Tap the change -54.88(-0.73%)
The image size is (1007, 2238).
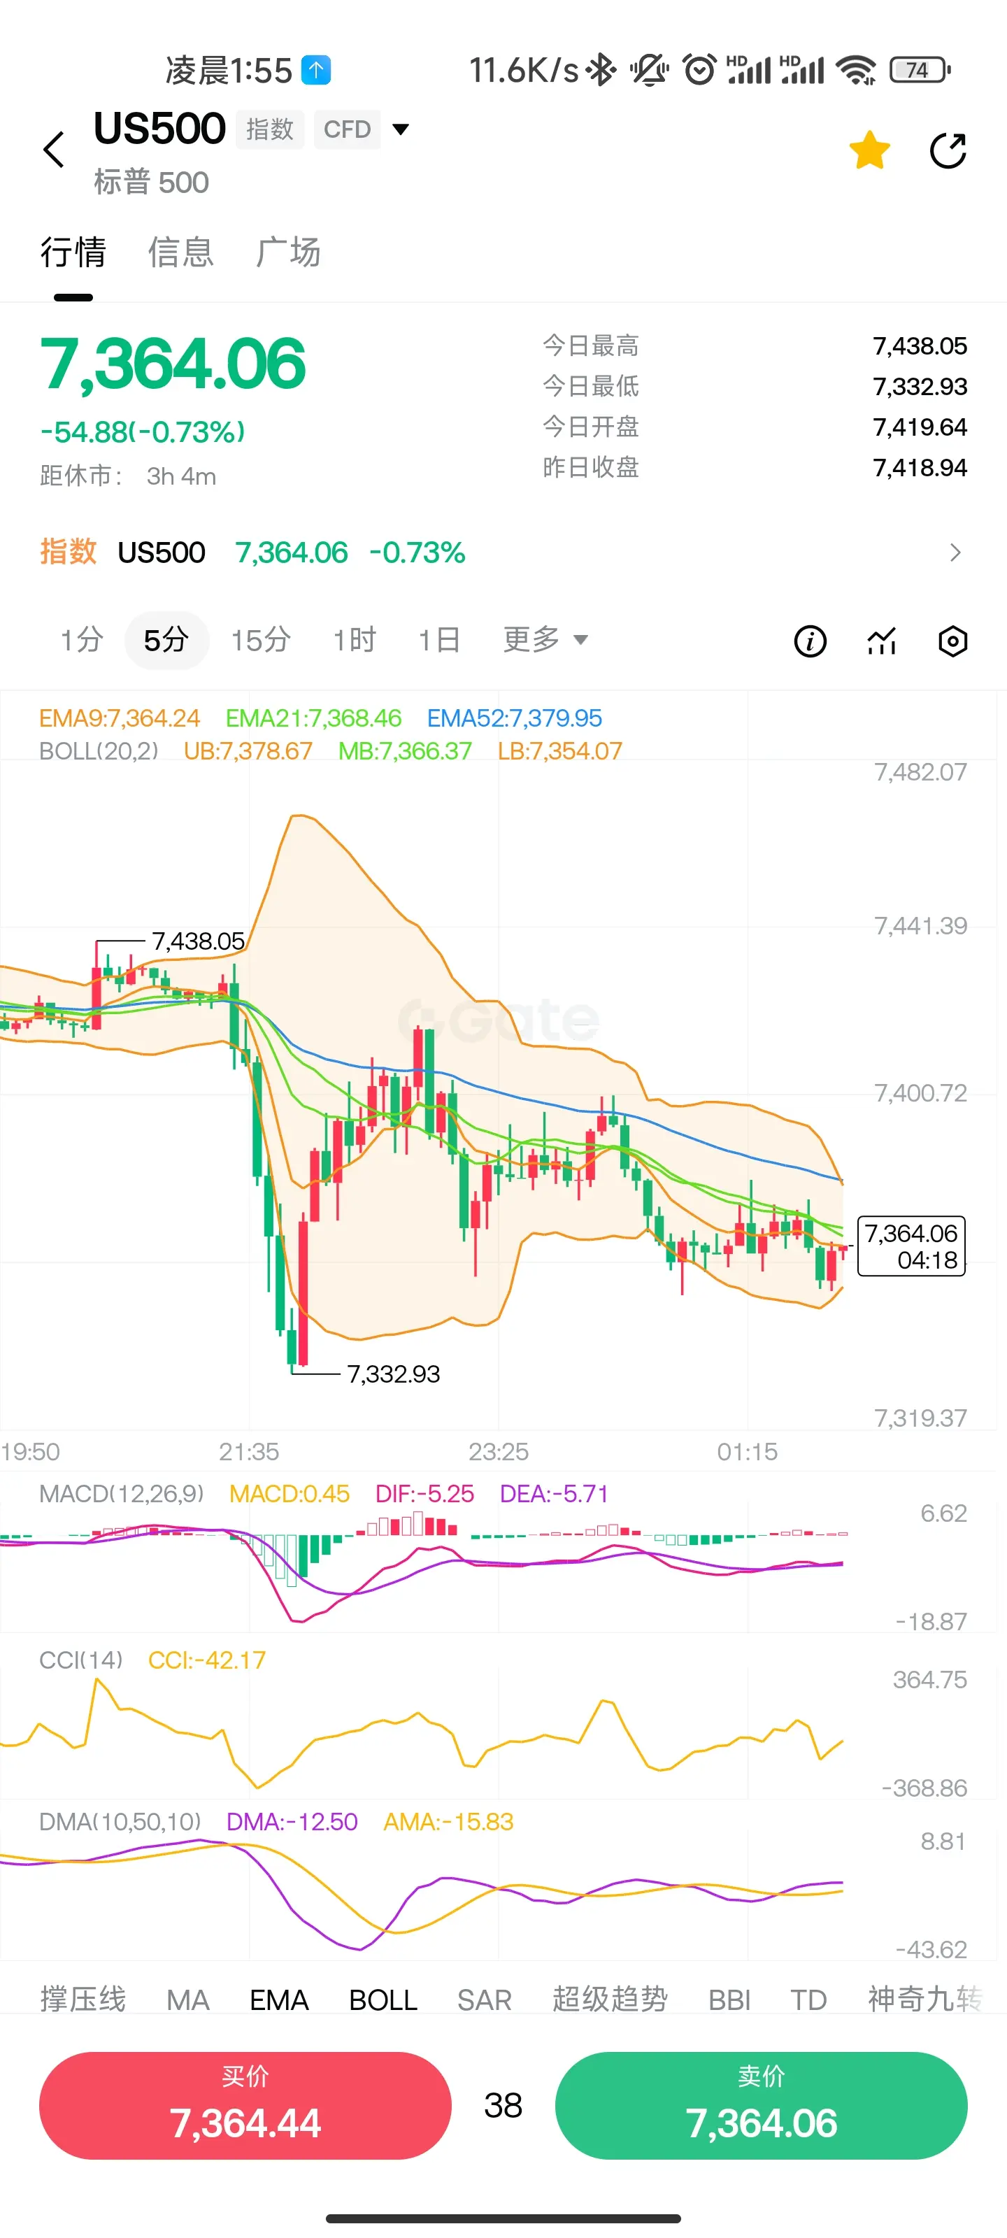143,432
